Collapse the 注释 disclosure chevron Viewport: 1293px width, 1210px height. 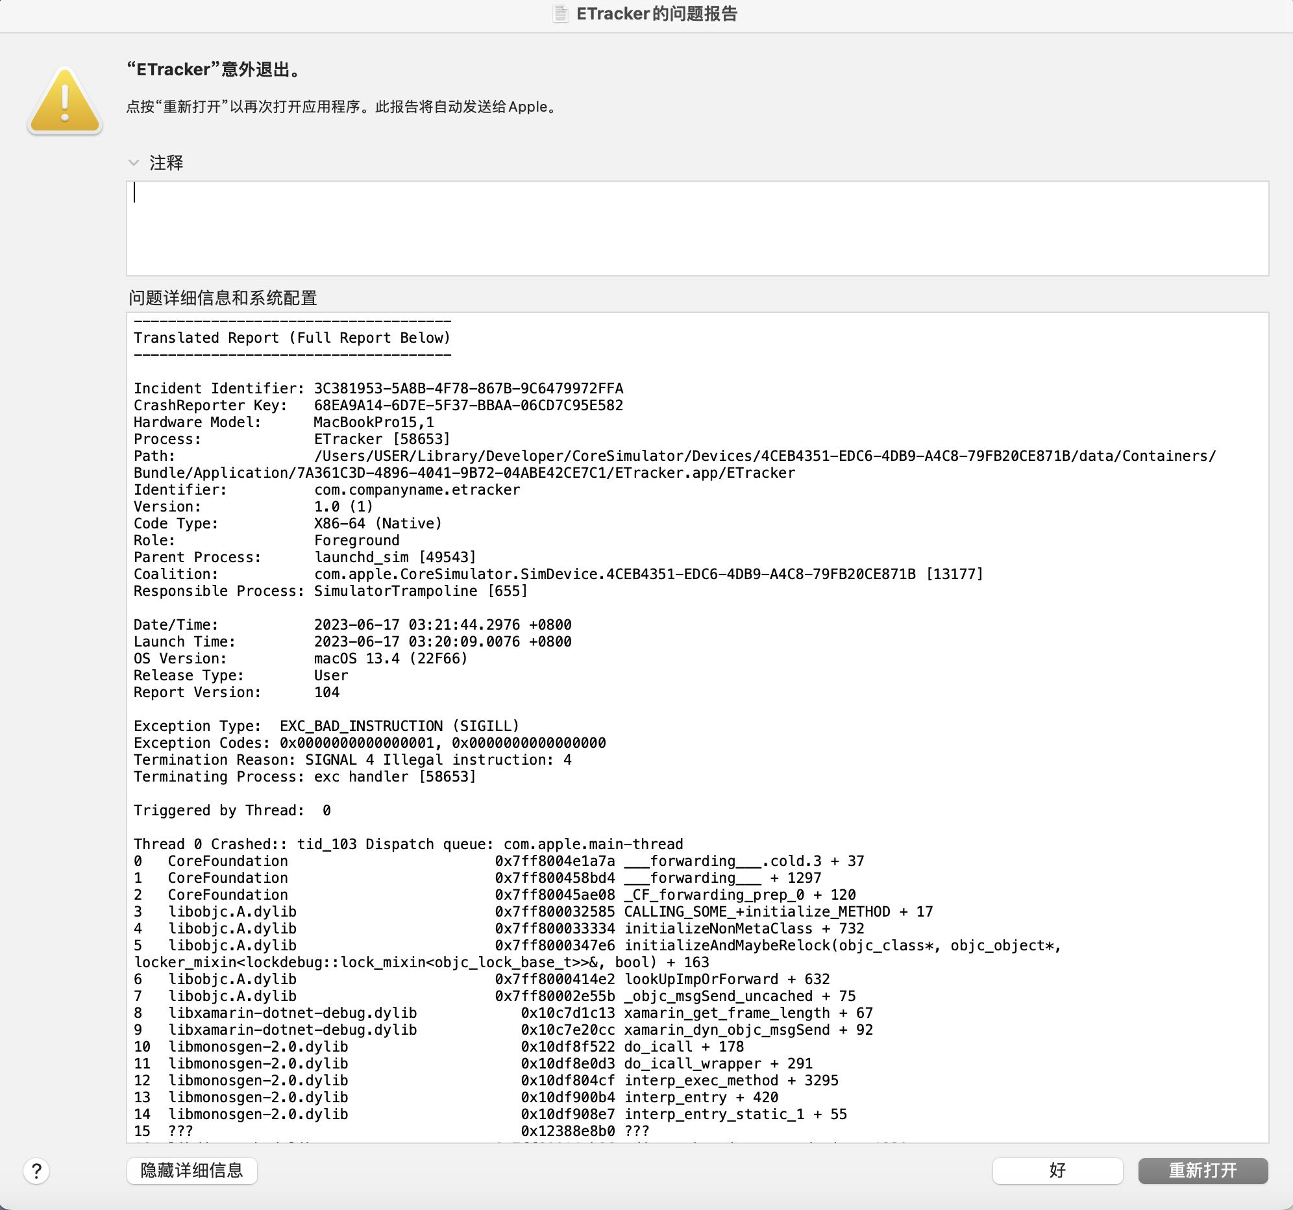coord(134,163)
